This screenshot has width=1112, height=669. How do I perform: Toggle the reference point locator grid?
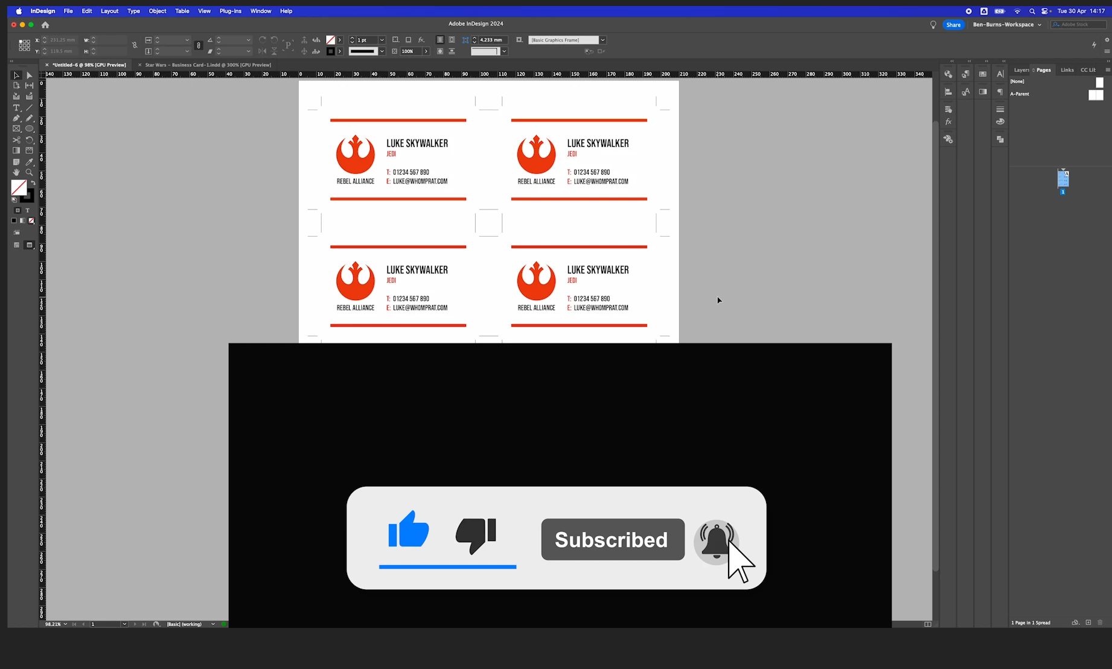tap(24, 45)
